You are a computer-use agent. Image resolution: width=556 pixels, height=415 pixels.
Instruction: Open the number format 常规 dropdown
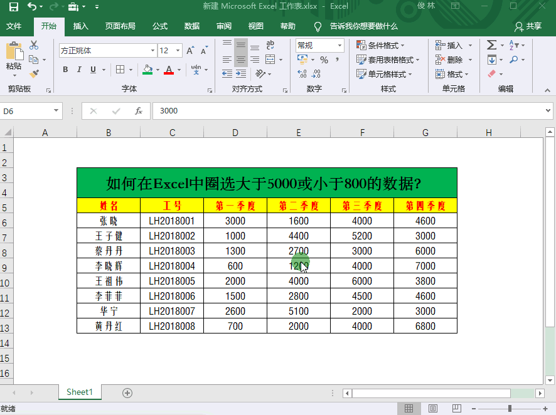click(340, 45)
